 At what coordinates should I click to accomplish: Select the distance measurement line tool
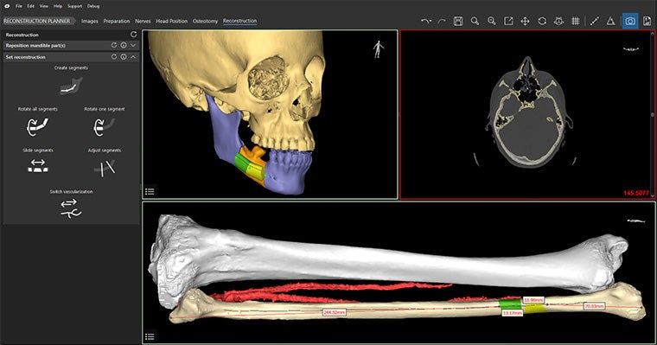point(594,21)
